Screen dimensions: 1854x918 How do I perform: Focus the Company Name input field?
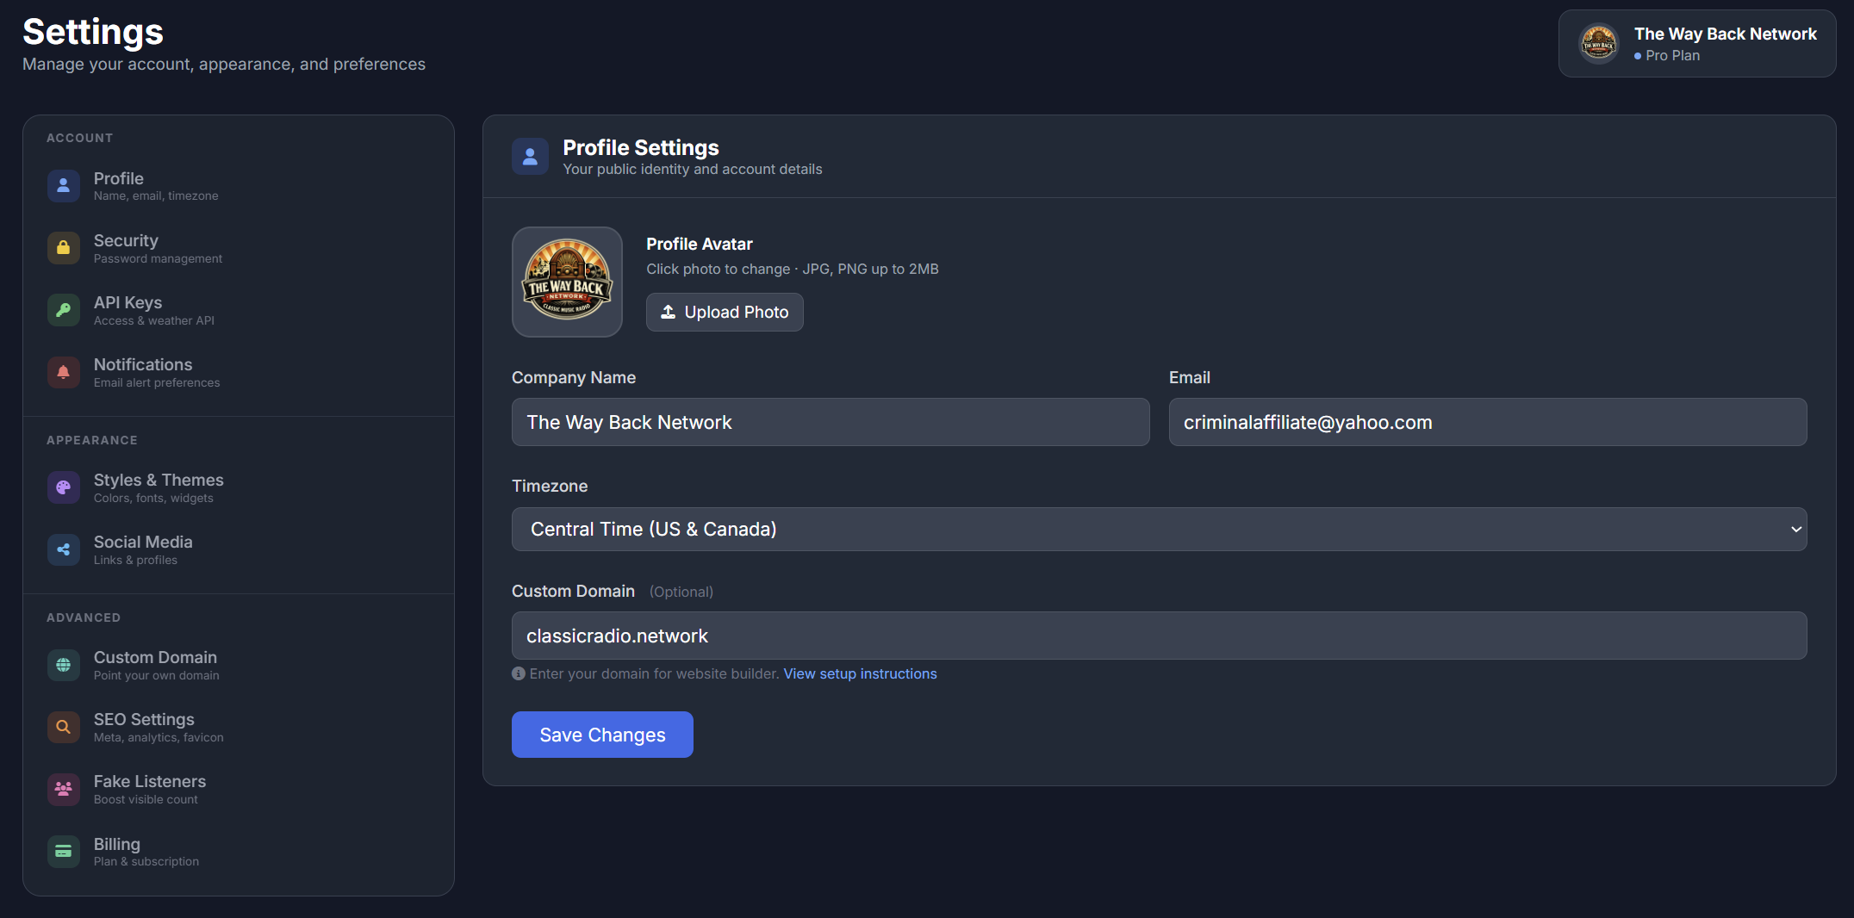click(830, 422)
